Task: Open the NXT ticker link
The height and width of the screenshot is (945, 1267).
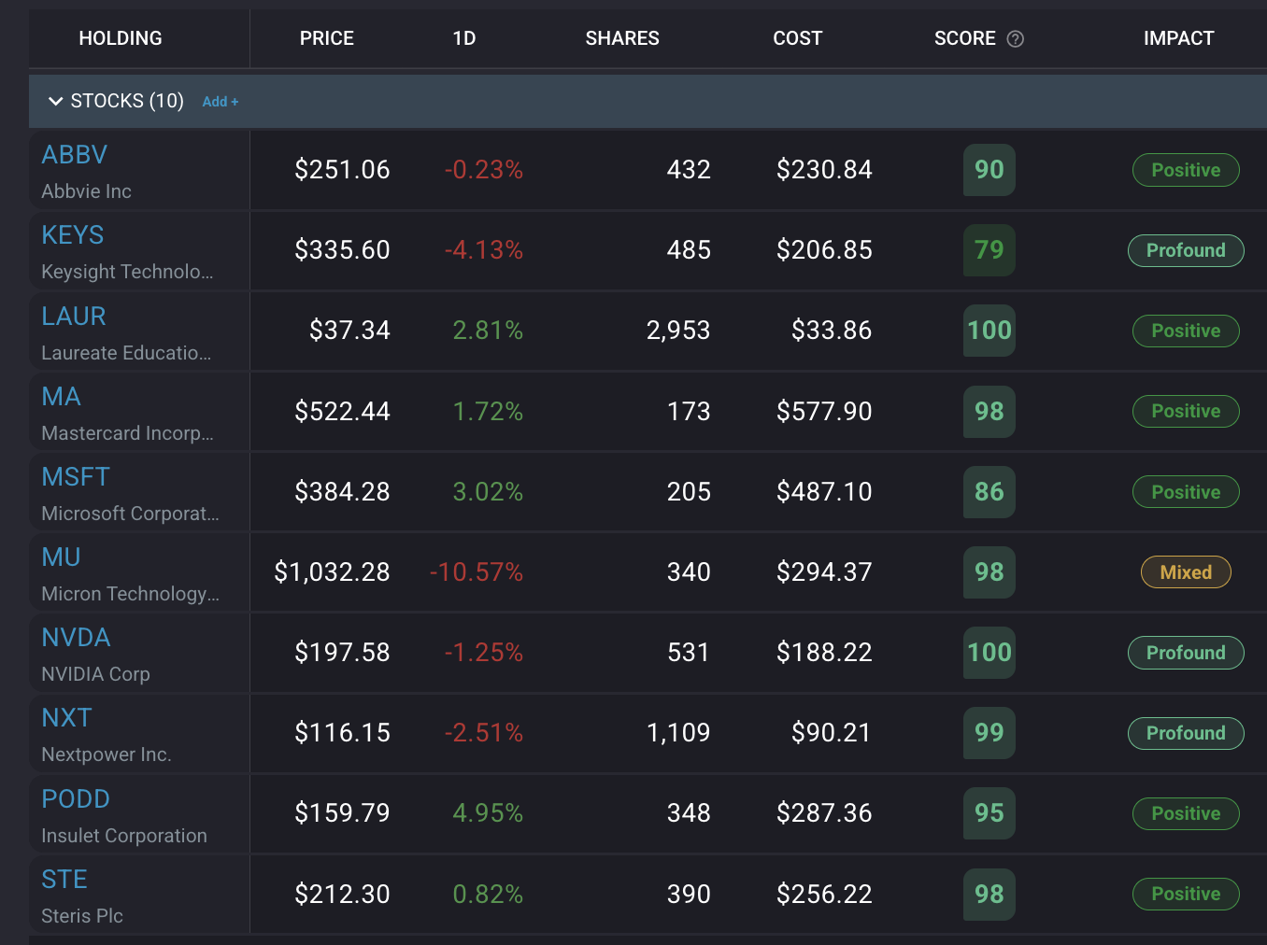Action: (x=66, y=718)
